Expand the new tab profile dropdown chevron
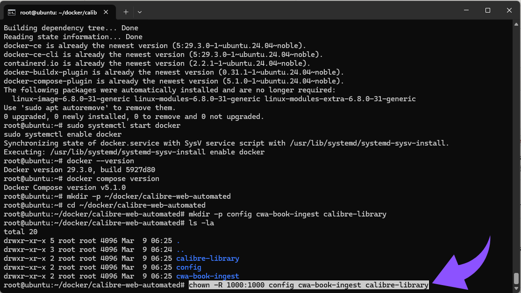This screenshot has width=521, height=293. coord(140,12)
